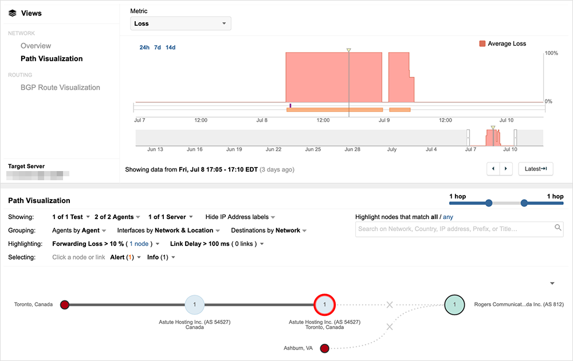Open the Metric Loss dropdown
The image size is (573, 361).
point(180,23)
